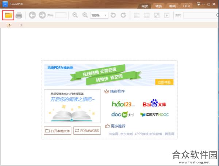Start slideshow play icon

coord(167,15)
